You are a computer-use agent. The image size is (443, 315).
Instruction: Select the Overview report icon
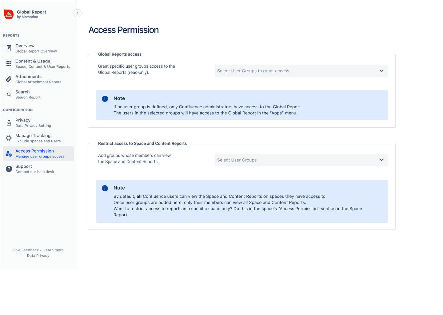click(x=9, y=48)
